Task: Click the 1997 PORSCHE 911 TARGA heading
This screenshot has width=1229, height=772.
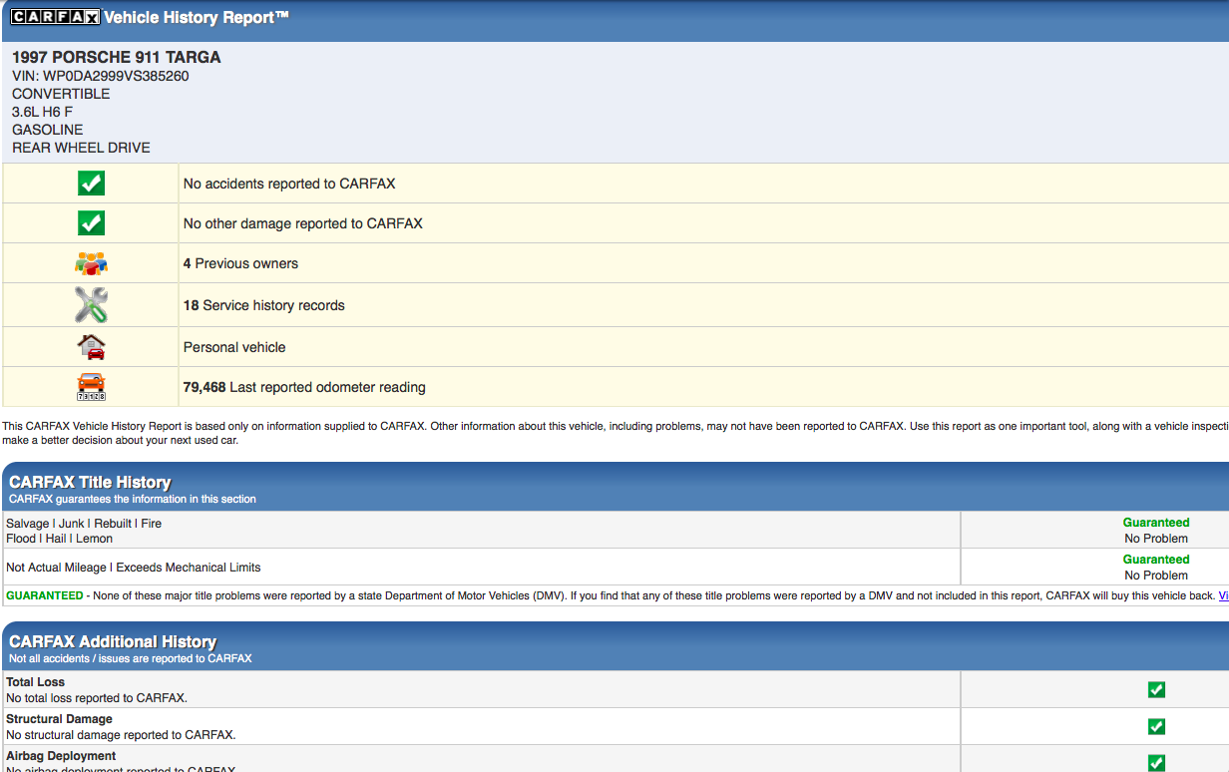Action: (117, 57)
